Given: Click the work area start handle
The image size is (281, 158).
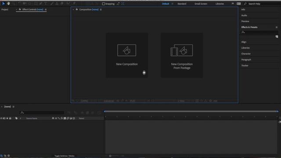Looking at the screenshot, I should click(105, 111).
